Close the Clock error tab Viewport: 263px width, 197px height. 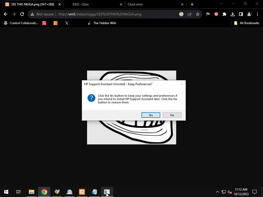coord(182,4)
